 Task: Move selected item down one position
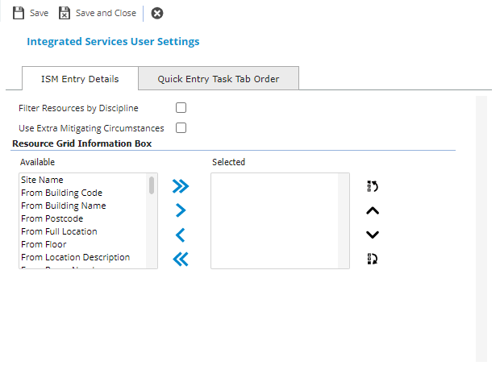[372, 235]
